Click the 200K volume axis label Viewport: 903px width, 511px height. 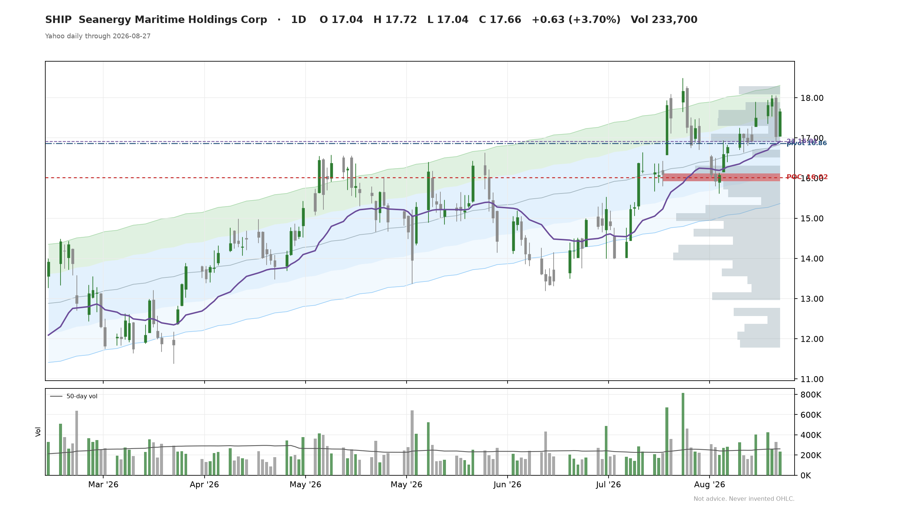(x=811, y=455)
